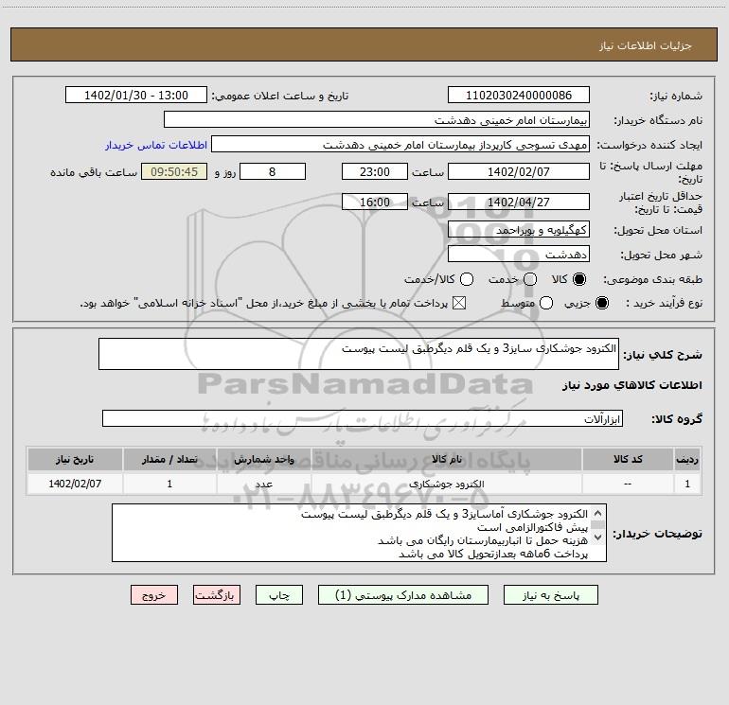729x705 pixels.
Task: Click the تاریخ نیاز column header
Action: [x=75, y=459]
